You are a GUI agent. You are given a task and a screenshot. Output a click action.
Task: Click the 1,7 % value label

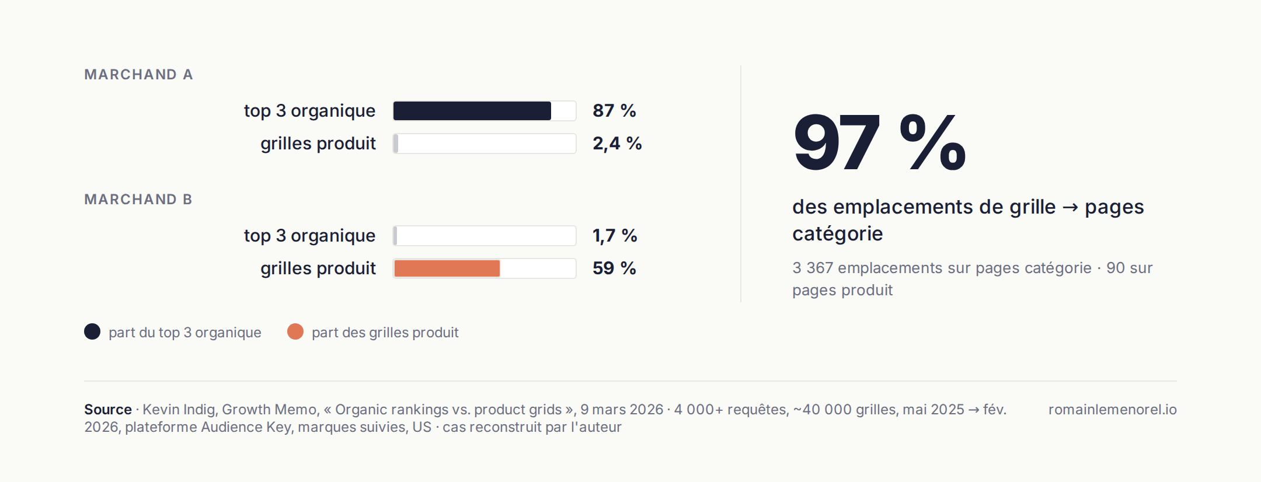pos(615,236)
